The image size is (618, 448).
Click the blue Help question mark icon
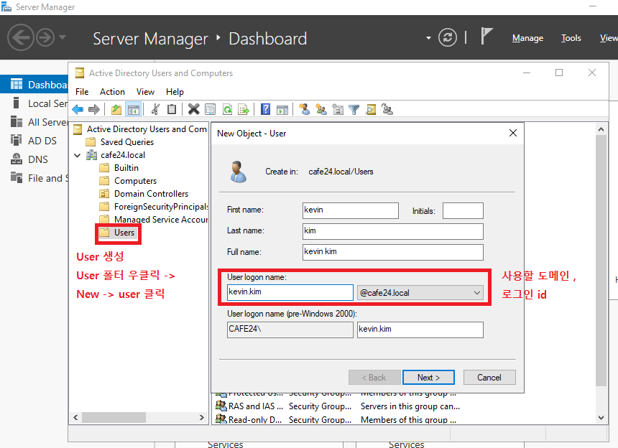(266, 109)
